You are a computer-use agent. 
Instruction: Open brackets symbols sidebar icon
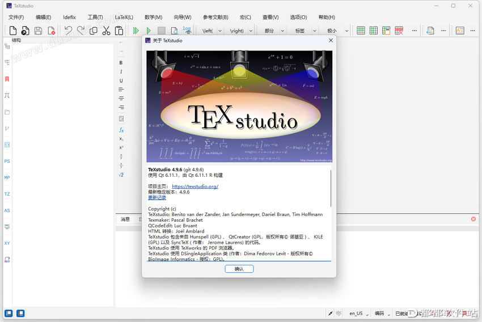point(7,145)
